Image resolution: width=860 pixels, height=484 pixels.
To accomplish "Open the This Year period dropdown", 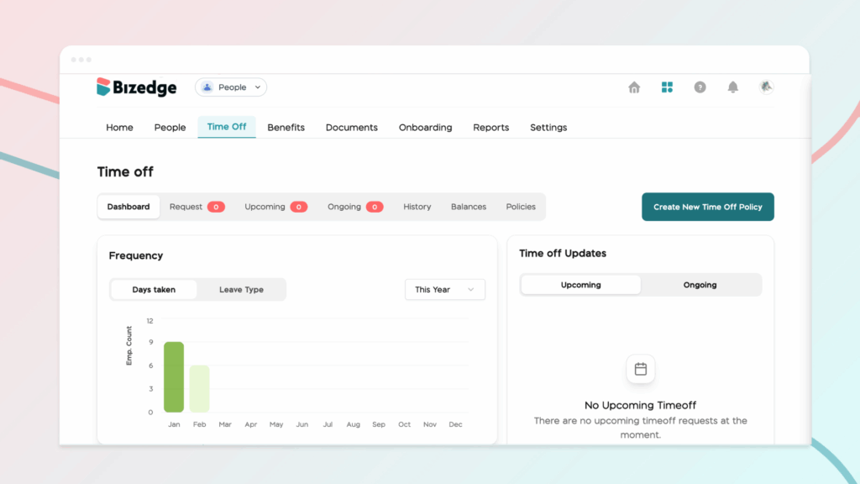I will point(444,290).
